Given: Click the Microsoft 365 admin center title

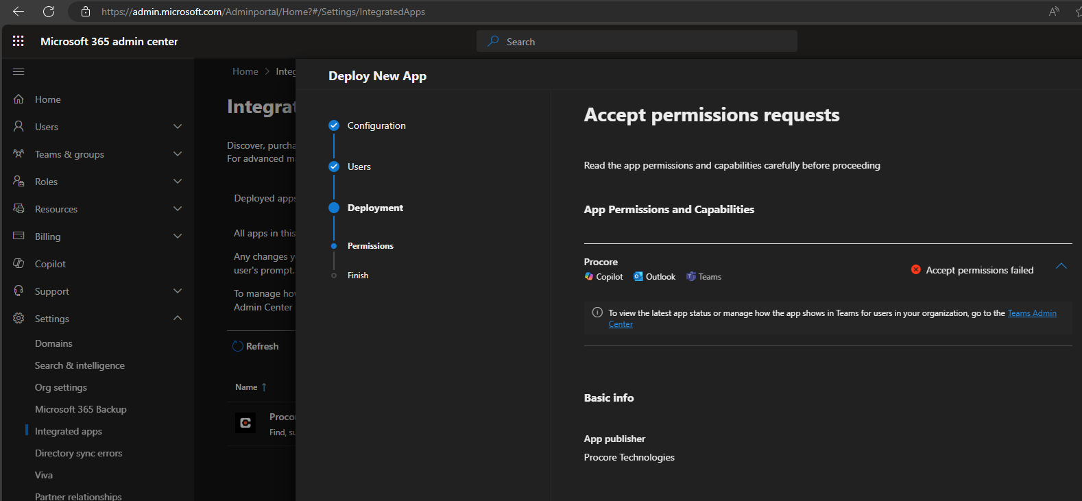Looking at the screenshot, I should click(109, 41).
